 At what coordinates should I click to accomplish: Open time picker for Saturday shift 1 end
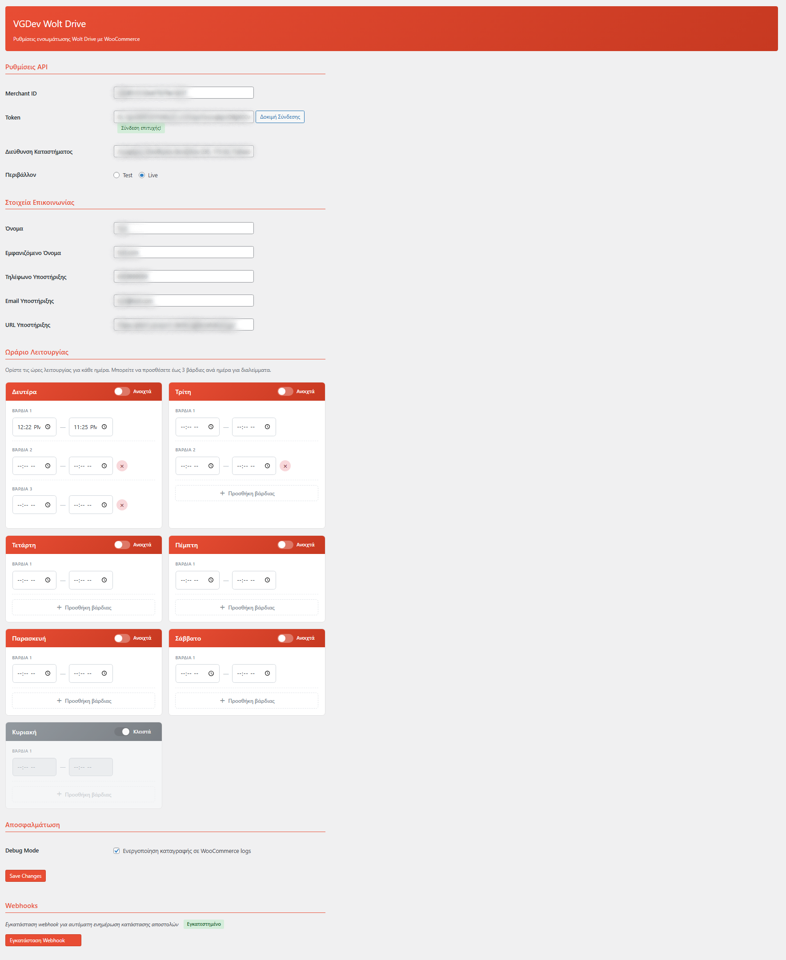tap(267, 673)
